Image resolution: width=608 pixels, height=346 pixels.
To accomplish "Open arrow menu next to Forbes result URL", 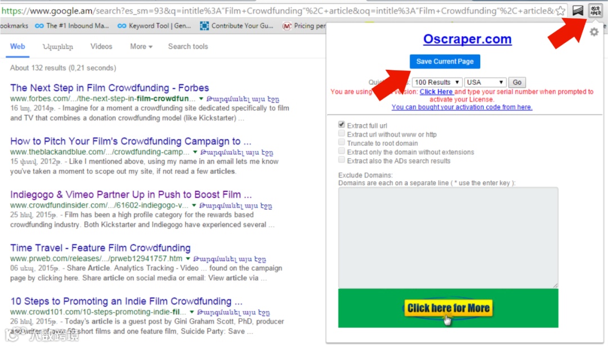I will tap(201, 99).
